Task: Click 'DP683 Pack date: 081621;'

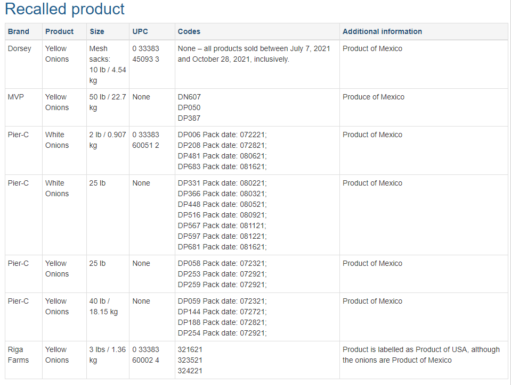Action: click(222, 166)
